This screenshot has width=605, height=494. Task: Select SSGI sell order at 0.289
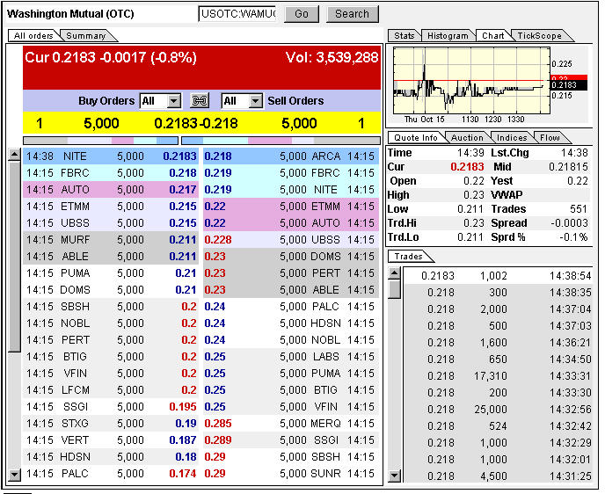coord(291,440)
